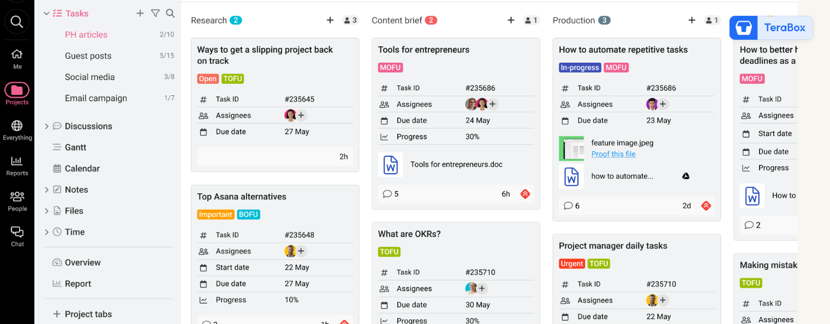This screenshot has width=830, height=324.
Task: Go to Me home section
Action: tap(17, 59)
